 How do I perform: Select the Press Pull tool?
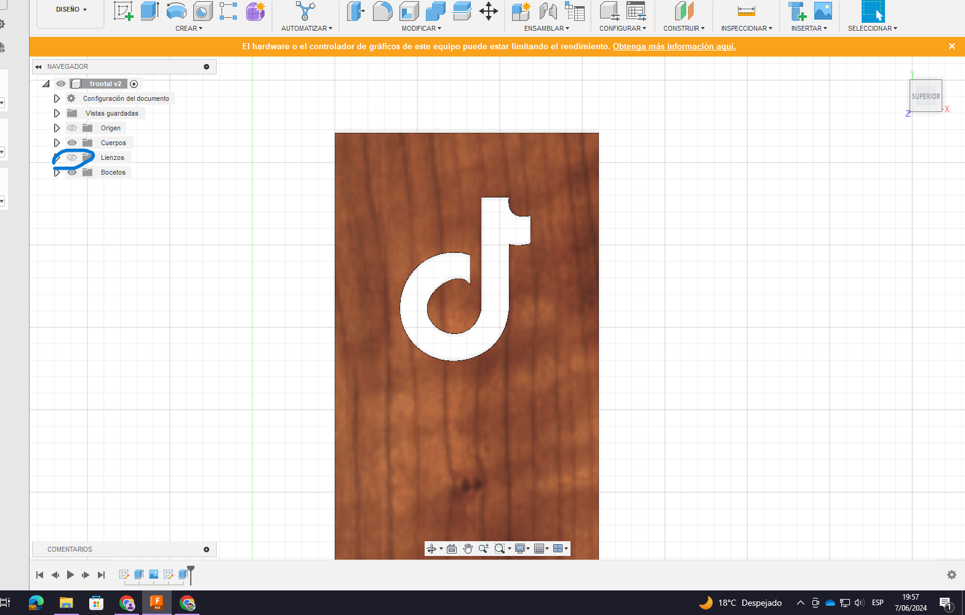[355, 11]
